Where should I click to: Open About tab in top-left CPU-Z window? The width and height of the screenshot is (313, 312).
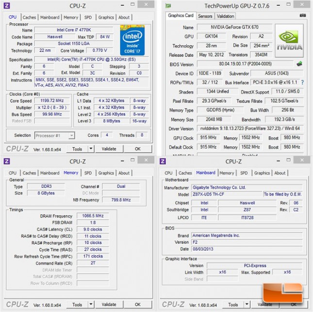pyautogui.click(x=124, y=18)
